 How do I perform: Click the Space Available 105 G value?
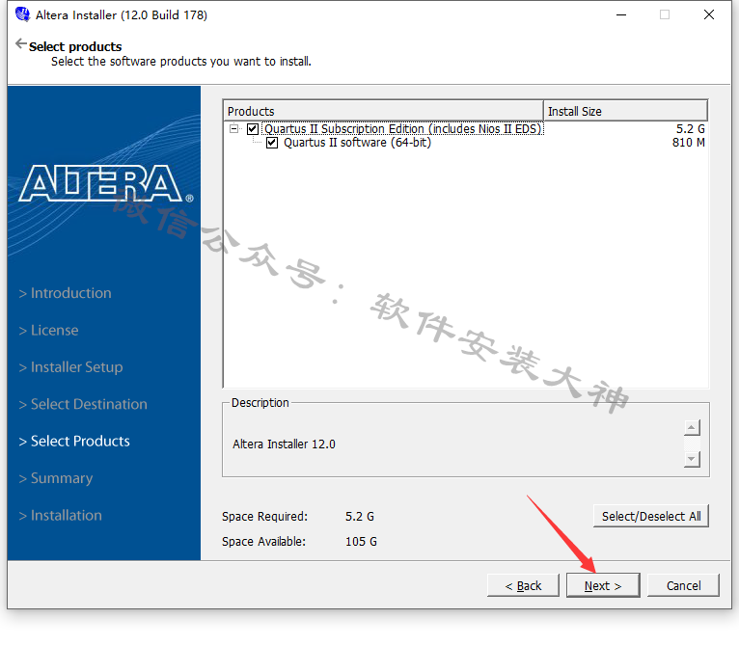361,542
